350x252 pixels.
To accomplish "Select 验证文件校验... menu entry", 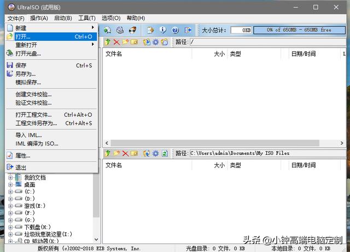I will click(51, 103).
